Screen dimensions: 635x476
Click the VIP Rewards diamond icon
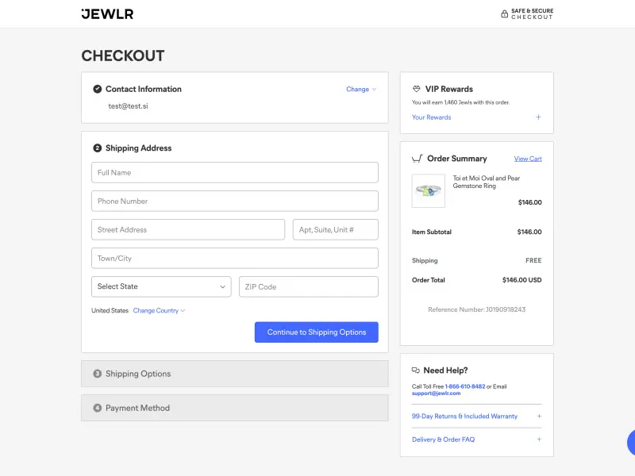(x=417, y=89)
